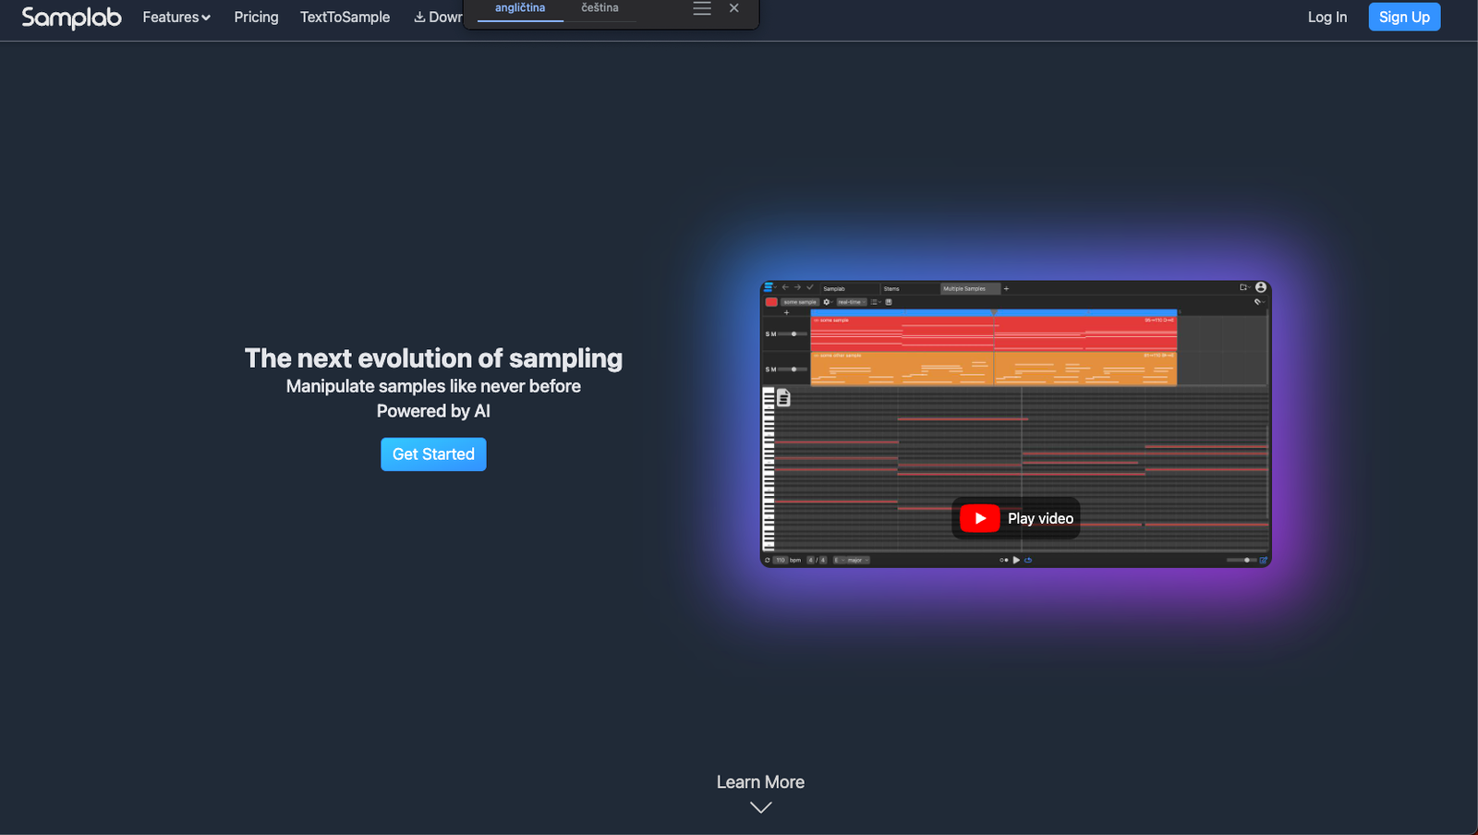The width and height of the screenshot is (1478, 835).
Task: Select the čeština language tab
Action: [600, 7]
